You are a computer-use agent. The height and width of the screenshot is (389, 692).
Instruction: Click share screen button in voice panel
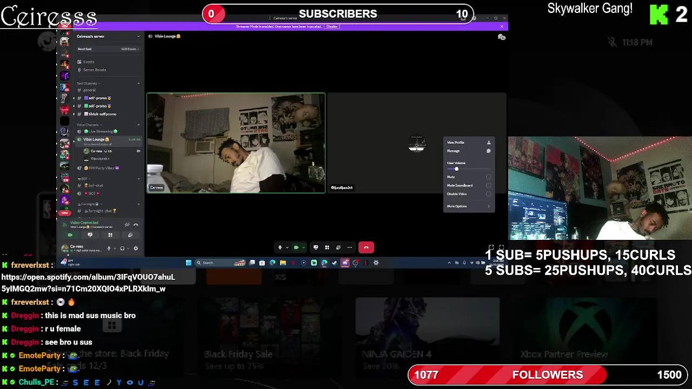(x=90, y=235)
